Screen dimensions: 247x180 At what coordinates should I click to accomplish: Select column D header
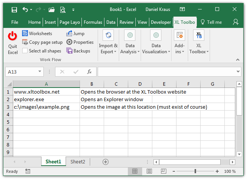[x=140, y=84]
